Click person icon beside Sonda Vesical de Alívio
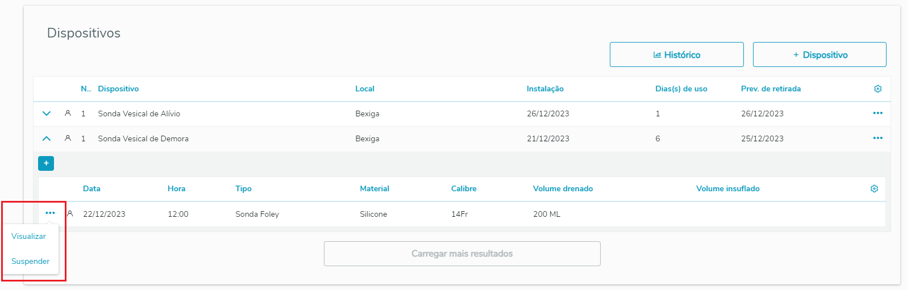Screen dimensions: 907x290 pos(68,114)
